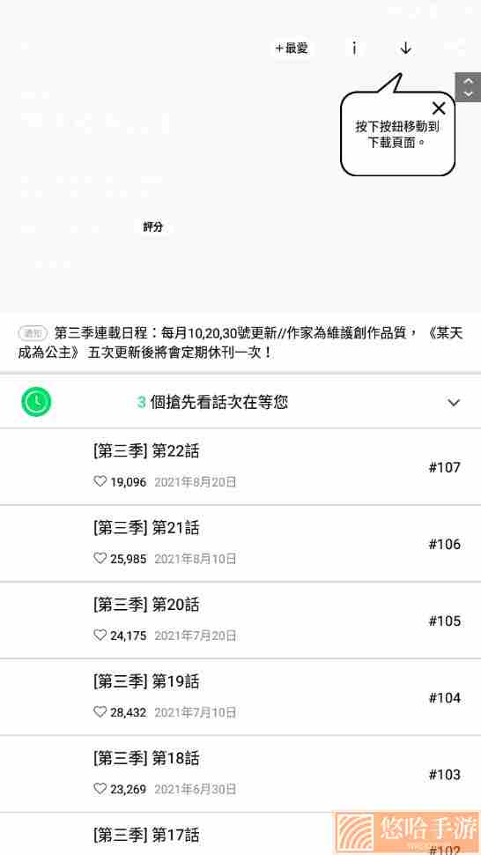Click the green clock icon
Viewport: 481px width, 855px height.
point(36,402)
